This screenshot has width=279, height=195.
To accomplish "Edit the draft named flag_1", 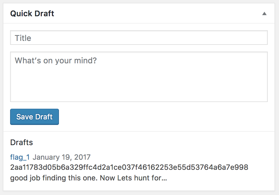I will (20, 157).
